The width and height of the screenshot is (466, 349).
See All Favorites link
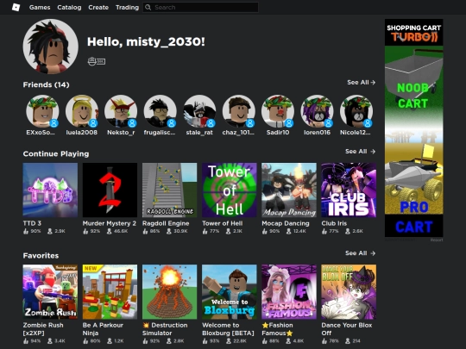[x=360, y=253]
